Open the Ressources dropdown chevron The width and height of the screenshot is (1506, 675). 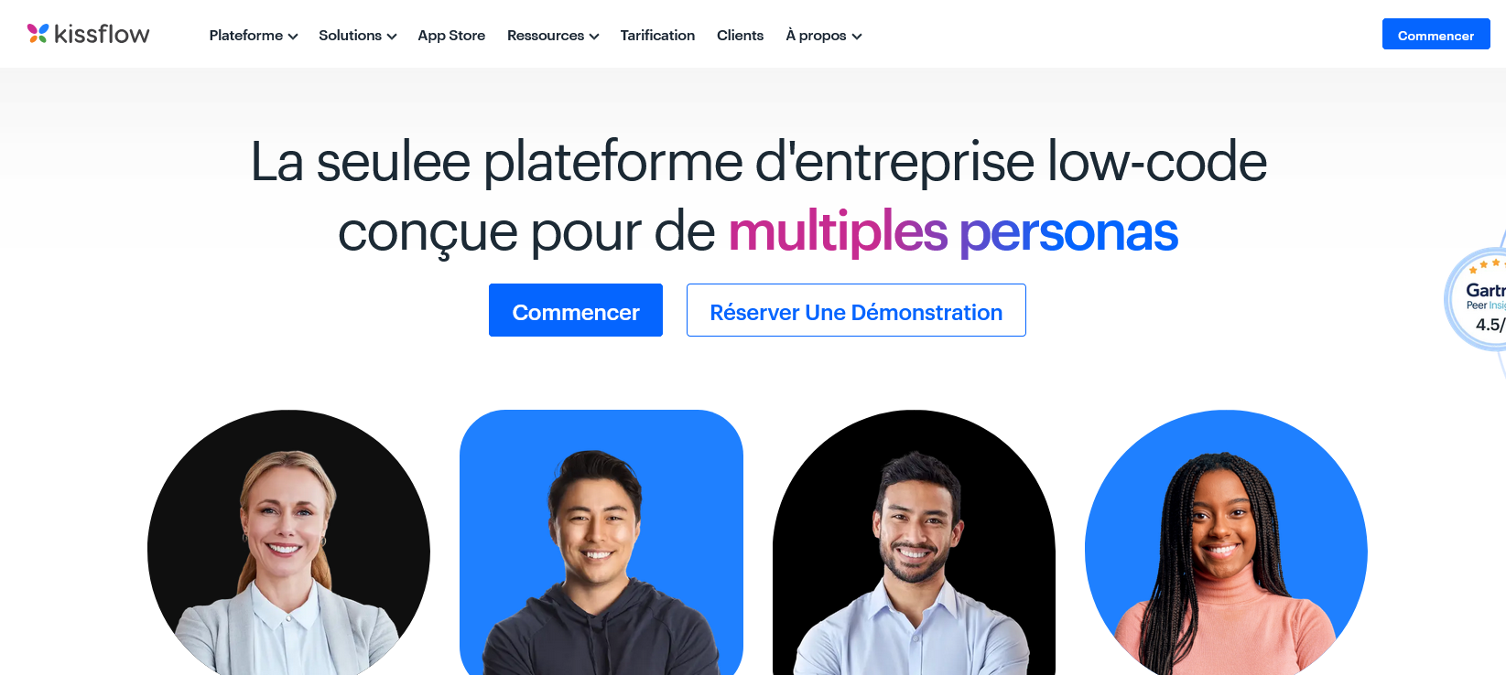point(594,37)
